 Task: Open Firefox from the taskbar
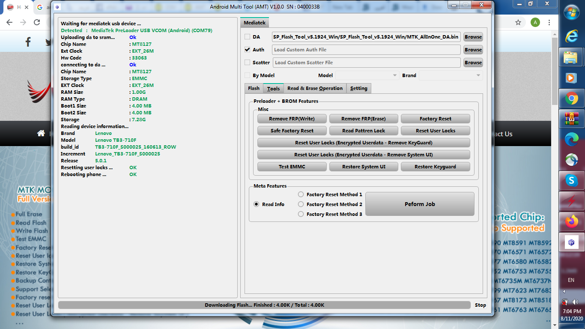(x=571, y=221)
